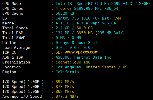Click the 'California' region value
This screenshot has height=100, width=153.
[x=67, y=72]
